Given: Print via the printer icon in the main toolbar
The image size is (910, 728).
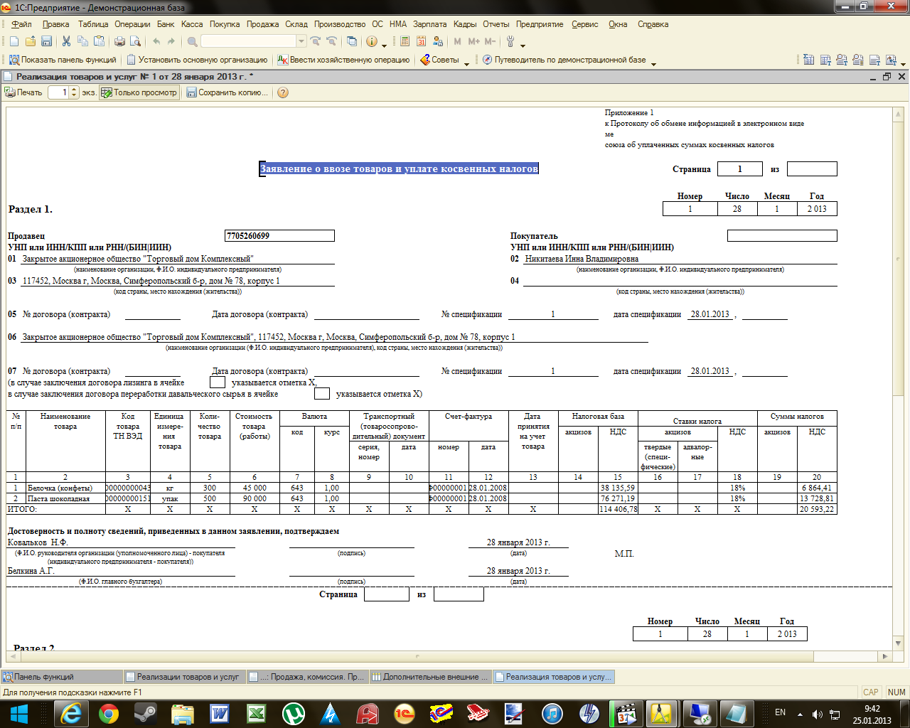Looking at the screenshot, I should (119, 41).
